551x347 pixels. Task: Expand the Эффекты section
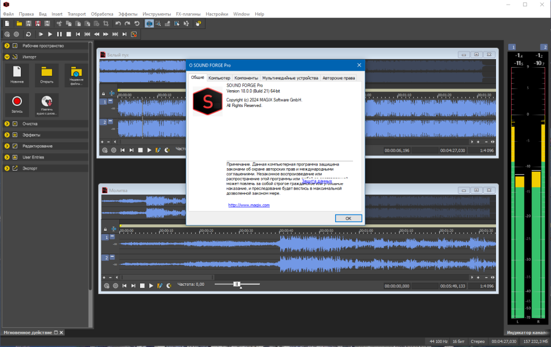click(7, 135)
